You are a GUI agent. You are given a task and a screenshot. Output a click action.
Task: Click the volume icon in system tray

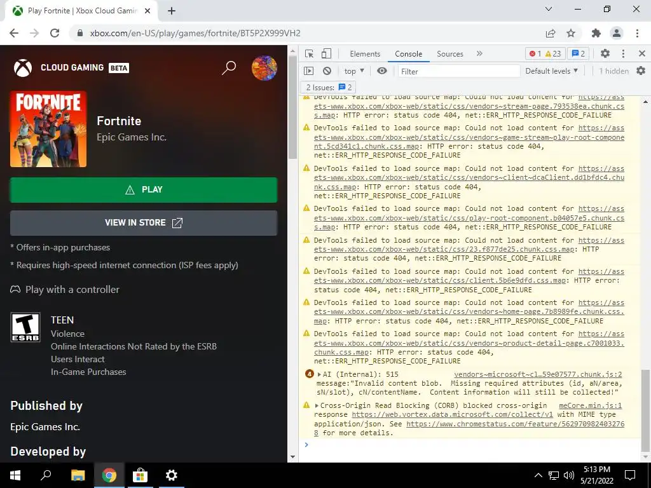point(569,475)
